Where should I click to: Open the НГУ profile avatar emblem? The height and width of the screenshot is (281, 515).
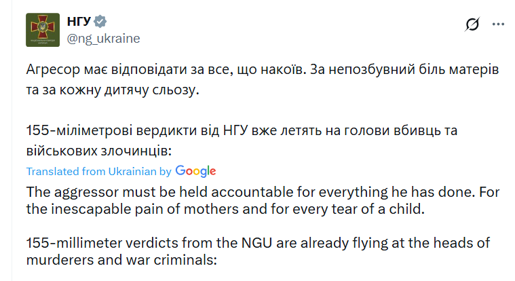coord(43,30)
